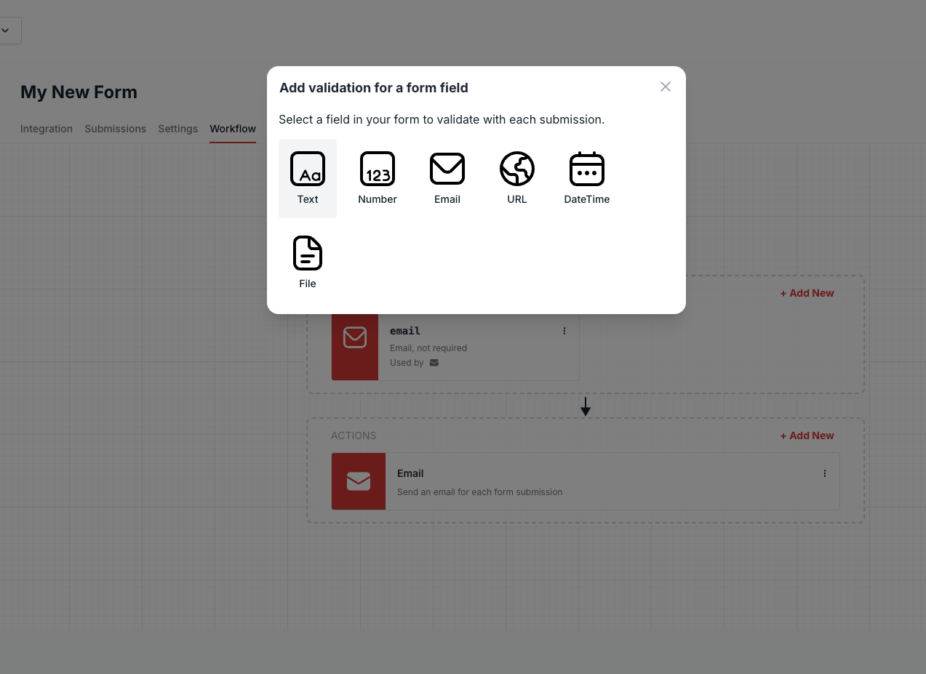926x674 pixels.
Task: Click the envelope icon on the Email action
Action: [x=358, y=481]
